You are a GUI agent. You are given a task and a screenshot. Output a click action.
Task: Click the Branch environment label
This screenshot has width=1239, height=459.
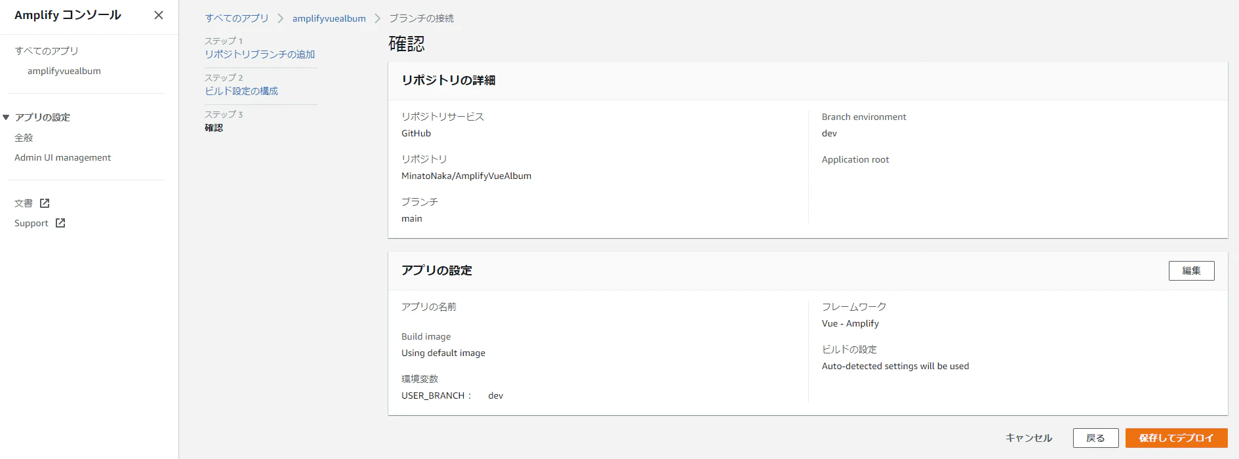point(864,117)
